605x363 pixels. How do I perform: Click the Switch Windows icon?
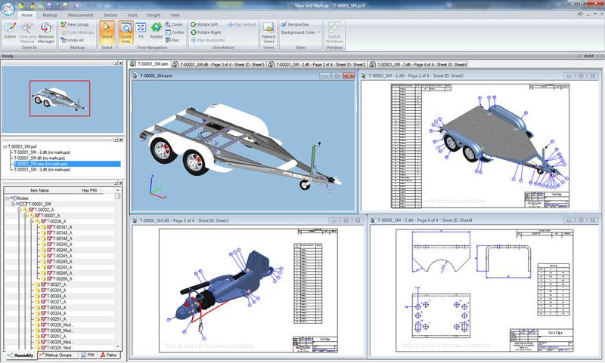(x=334, y=28)
